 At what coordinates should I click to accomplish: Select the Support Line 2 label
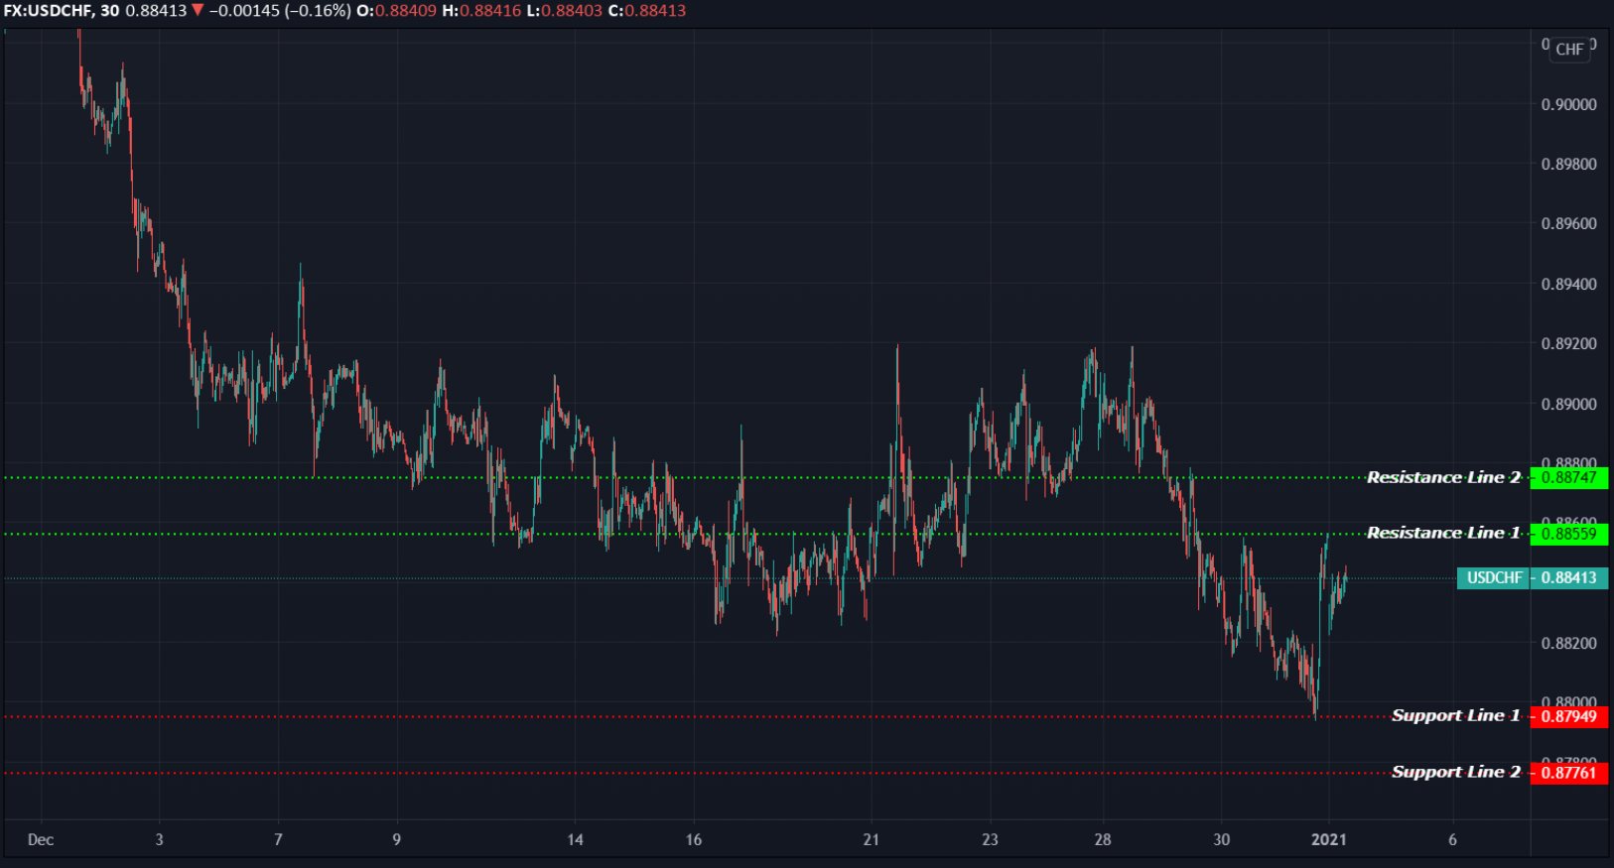(1456, 772)
